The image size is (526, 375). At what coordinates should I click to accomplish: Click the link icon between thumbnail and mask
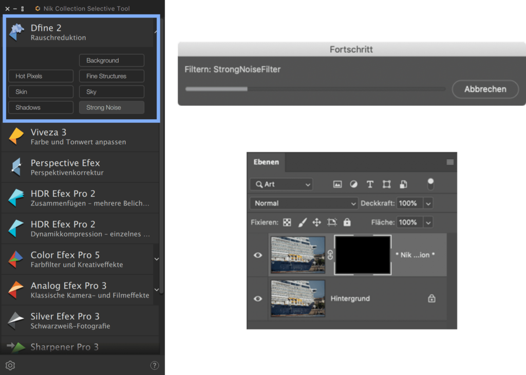point(330,255)
